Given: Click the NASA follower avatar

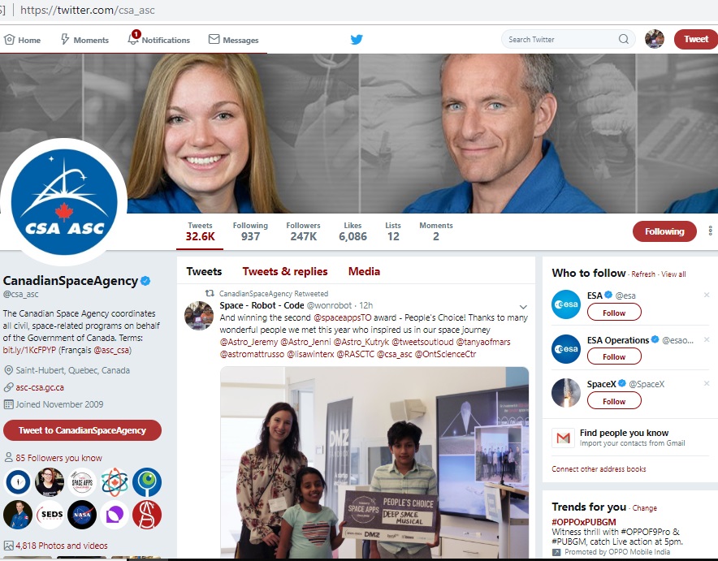Looking at the screenshot, I should [x=82, y=514].
